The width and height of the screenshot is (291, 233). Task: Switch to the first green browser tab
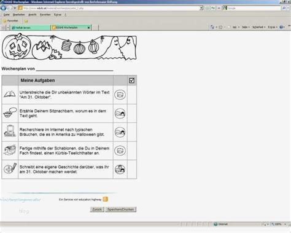(30, 28)
